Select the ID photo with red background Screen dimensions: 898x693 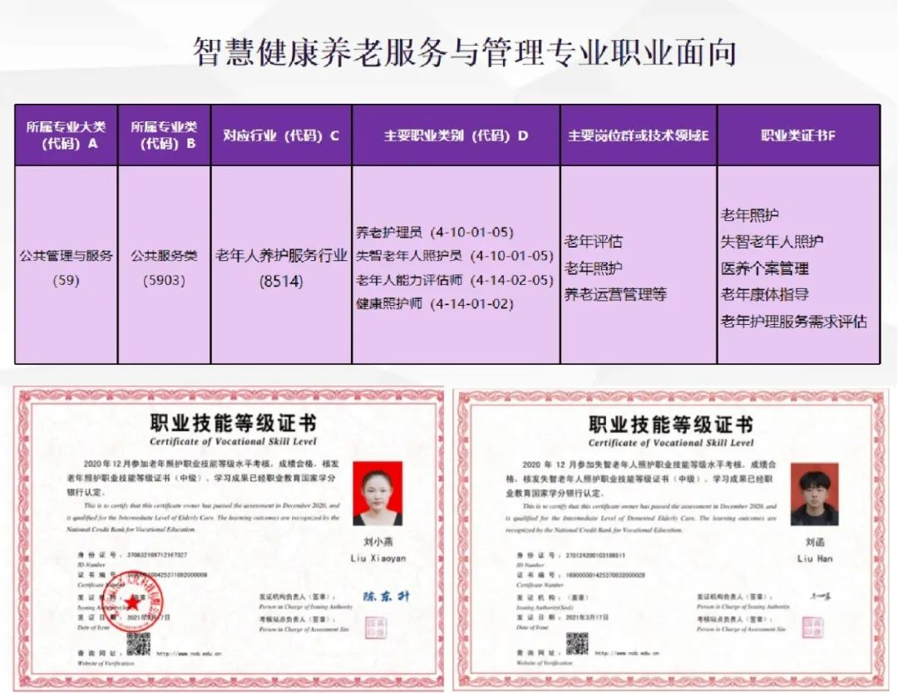[377, 494]
